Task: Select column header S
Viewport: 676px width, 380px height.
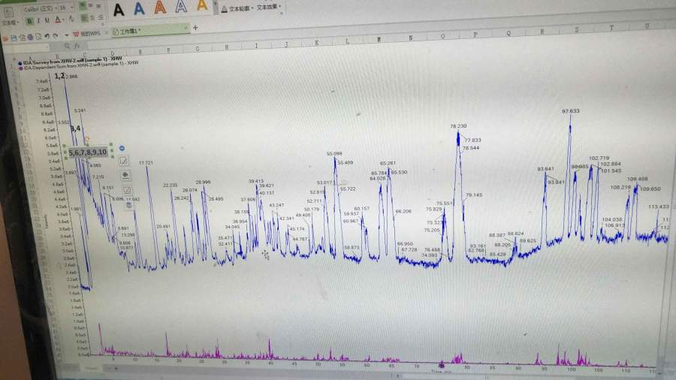Action: point(577,29)
